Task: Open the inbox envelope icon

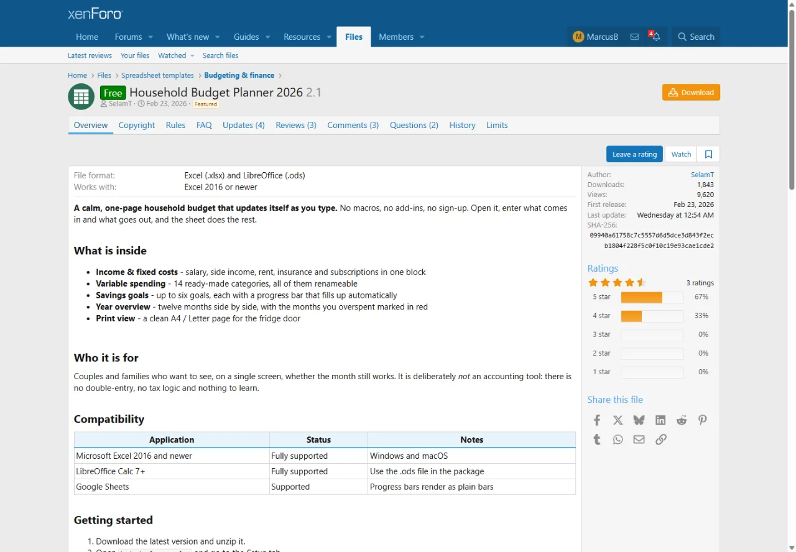Action: click(x=634, y=37)
